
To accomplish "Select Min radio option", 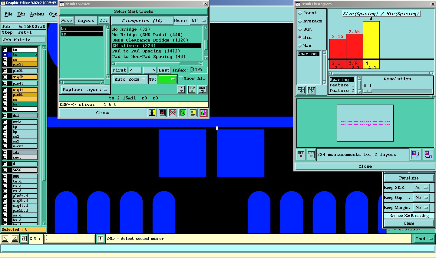I will (x=300, y=38).
